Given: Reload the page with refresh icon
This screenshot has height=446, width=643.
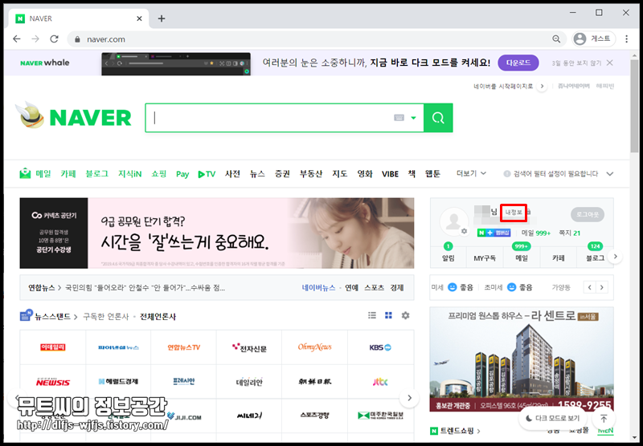Looking at the screenshot, I should 54,39.
